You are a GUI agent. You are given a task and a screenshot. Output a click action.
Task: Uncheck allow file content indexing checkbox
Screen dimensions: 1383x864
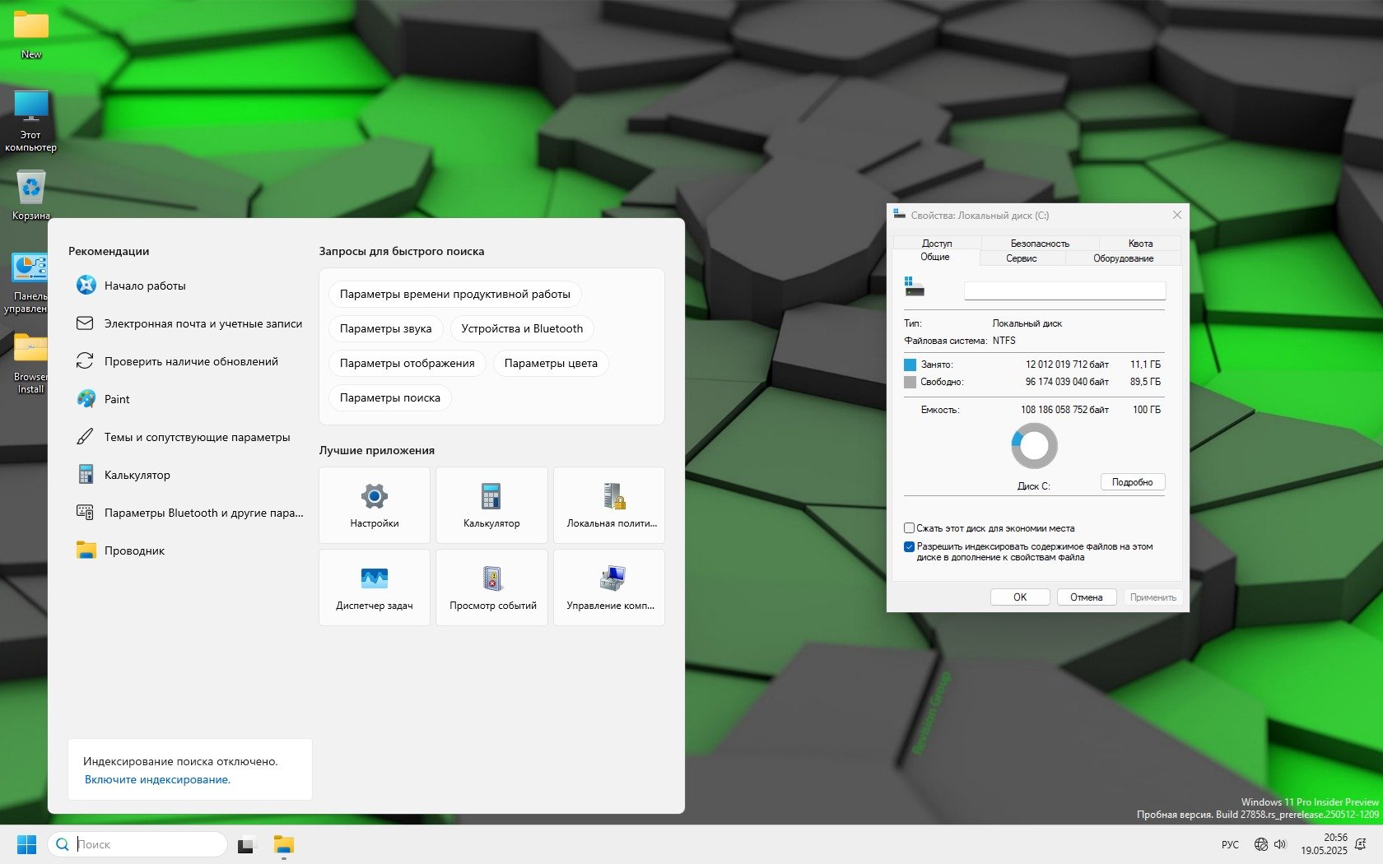click(910, 546)
